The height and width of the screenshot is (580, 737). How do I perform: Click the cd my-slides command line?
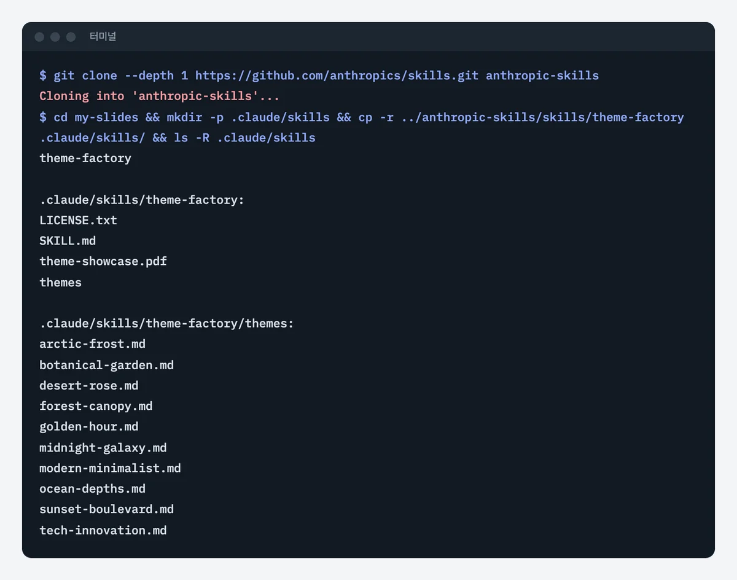tap(362, 127)
